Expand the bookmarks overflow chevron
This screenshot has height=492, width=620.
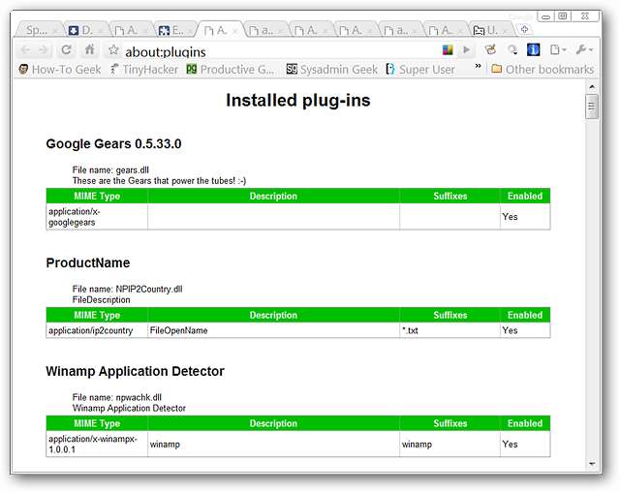(x=478, y=68)
